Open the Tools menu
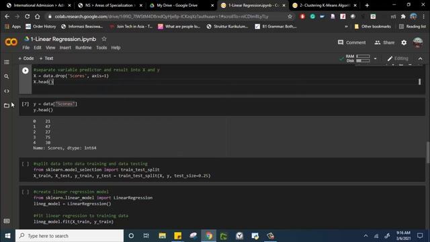The height and width of the screenshot is (242, 430). [x=101, y=48]
